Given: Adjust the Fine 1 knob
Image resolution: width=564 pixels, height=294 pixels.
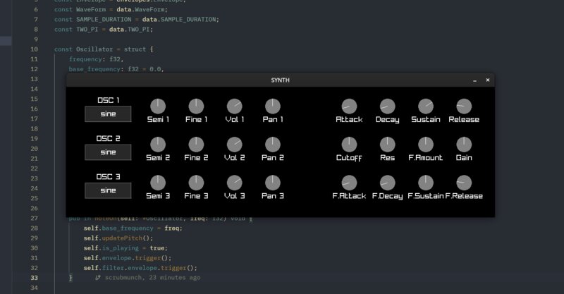Looking at the screenshot, I should (196, 106).
